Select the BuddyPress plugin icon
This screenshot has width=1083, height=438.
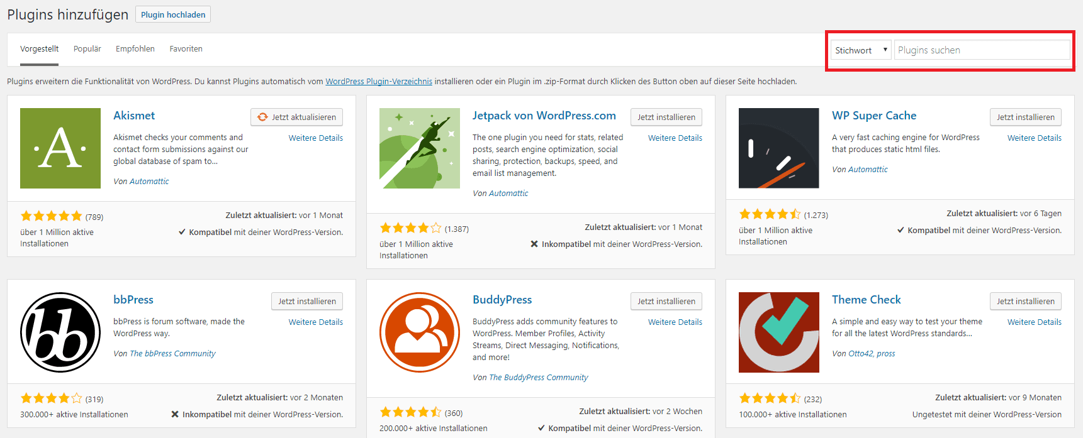point(420,332)
